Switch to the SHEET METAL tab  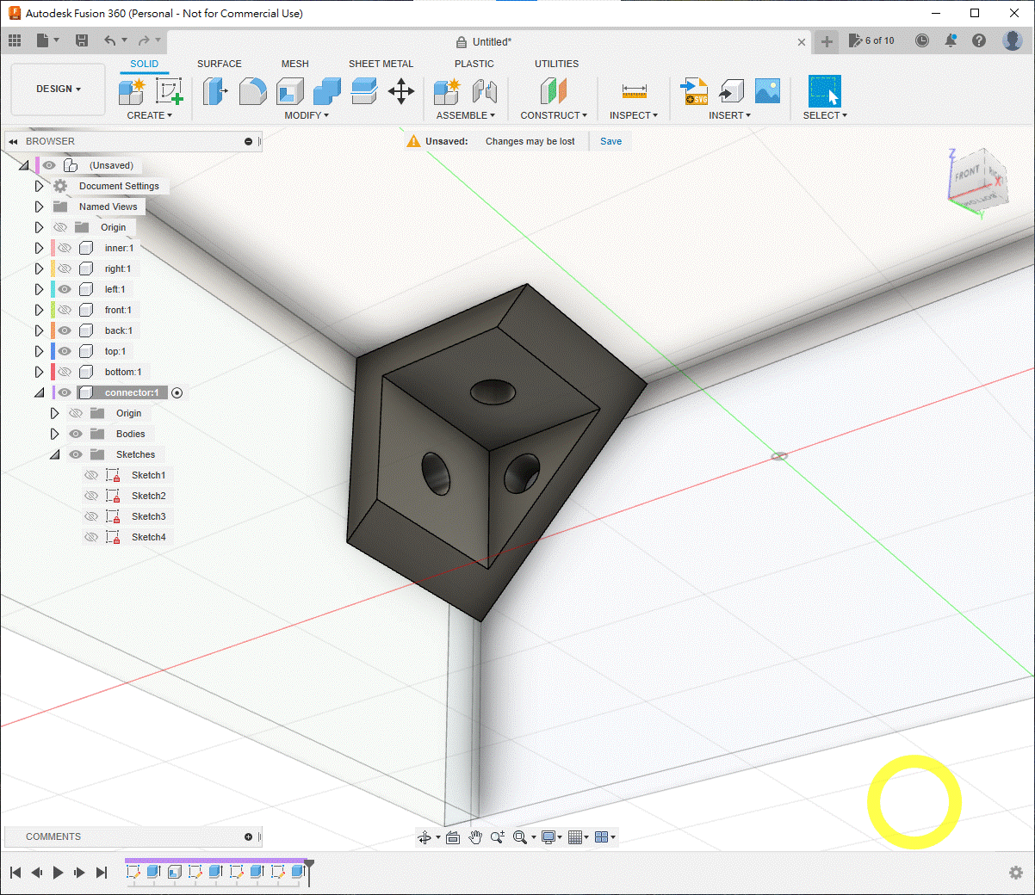coord(381,64)
